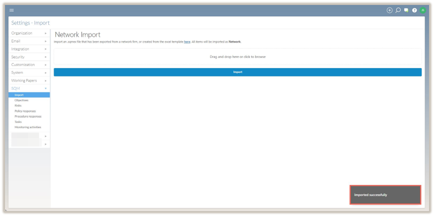Click the drag and drop browse area
This screenshot has width=434, height=216.
pyautogui.click(x=237, y=57)
